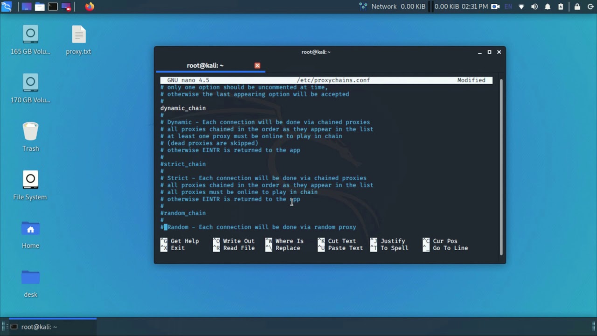Click the Paste Text shortcut hint
This screenshot has width=597, height=336.
point(340,248)
